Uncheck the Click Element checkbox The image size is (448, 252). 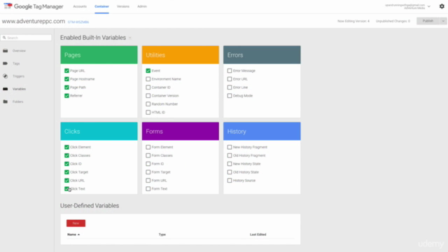click(x=66, y=147)
